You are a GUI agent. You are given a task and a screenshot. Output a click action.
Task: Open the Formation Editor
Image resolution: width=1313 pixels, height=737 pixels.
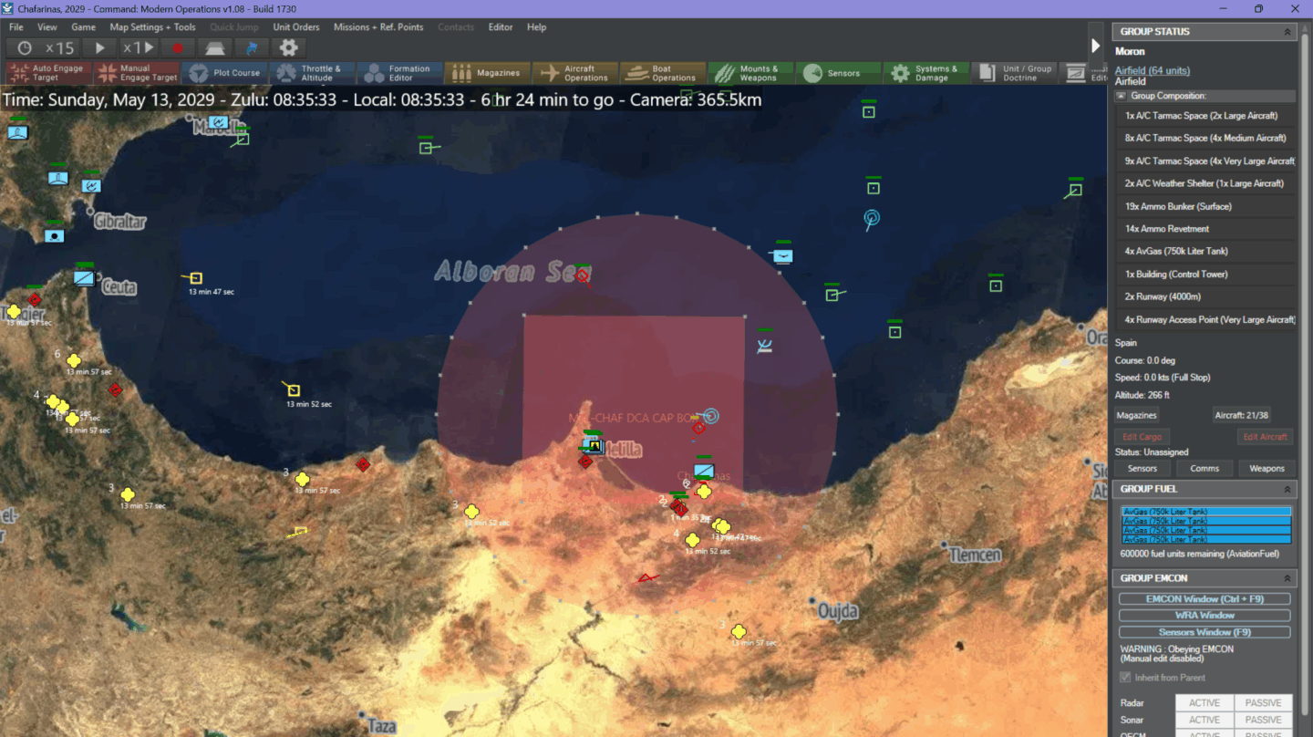click(x=399, y=73)
